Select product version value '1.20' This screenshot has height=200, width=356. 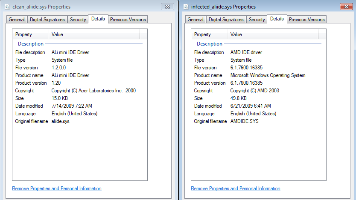(56, 83)
